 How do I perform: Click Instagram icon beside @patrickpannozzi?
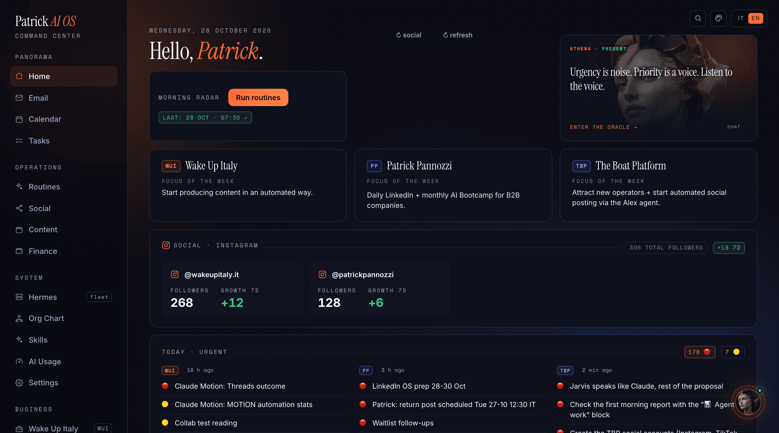coord(322,274)
